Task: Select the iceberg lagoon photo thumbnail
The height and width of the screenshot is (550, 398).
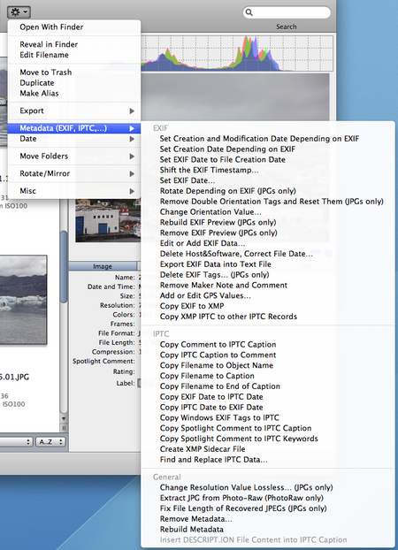Action: (x=23, y=300)
